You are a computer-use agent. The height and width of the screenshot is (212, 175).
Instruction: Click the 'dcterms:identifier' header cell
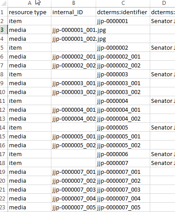coord(123,12)
